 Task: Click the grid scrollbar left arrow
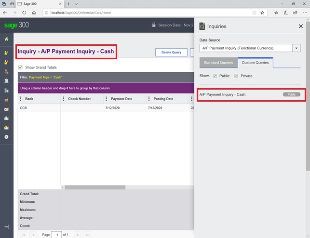pos(63,187)
